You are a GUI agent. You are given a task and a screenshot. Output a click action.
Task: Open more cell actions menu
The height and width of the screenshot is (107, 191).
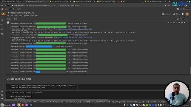(187, 23)
